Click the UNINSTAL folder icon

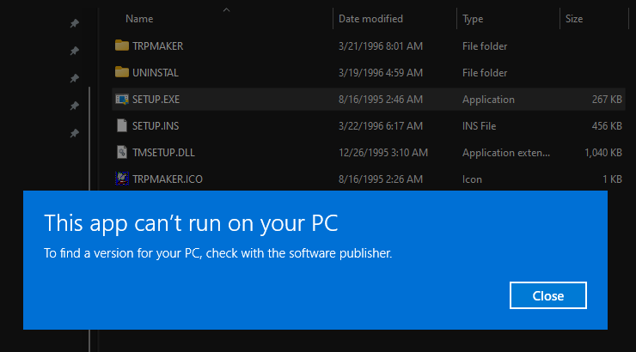pos(121,73)
